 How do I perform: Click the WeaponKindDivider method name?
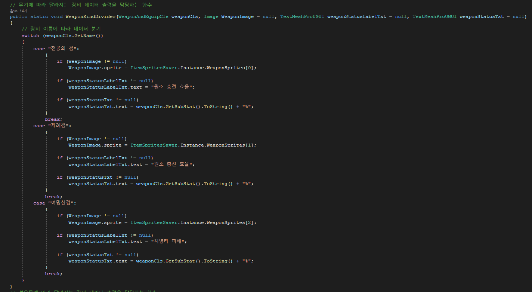coord(91,16)
